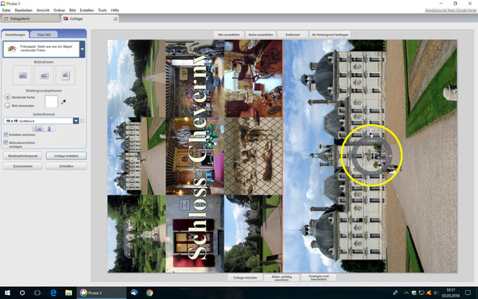Click the small box beside Seitenformat dropdown
The image size is (478, 299).
[x=83, y=121]
